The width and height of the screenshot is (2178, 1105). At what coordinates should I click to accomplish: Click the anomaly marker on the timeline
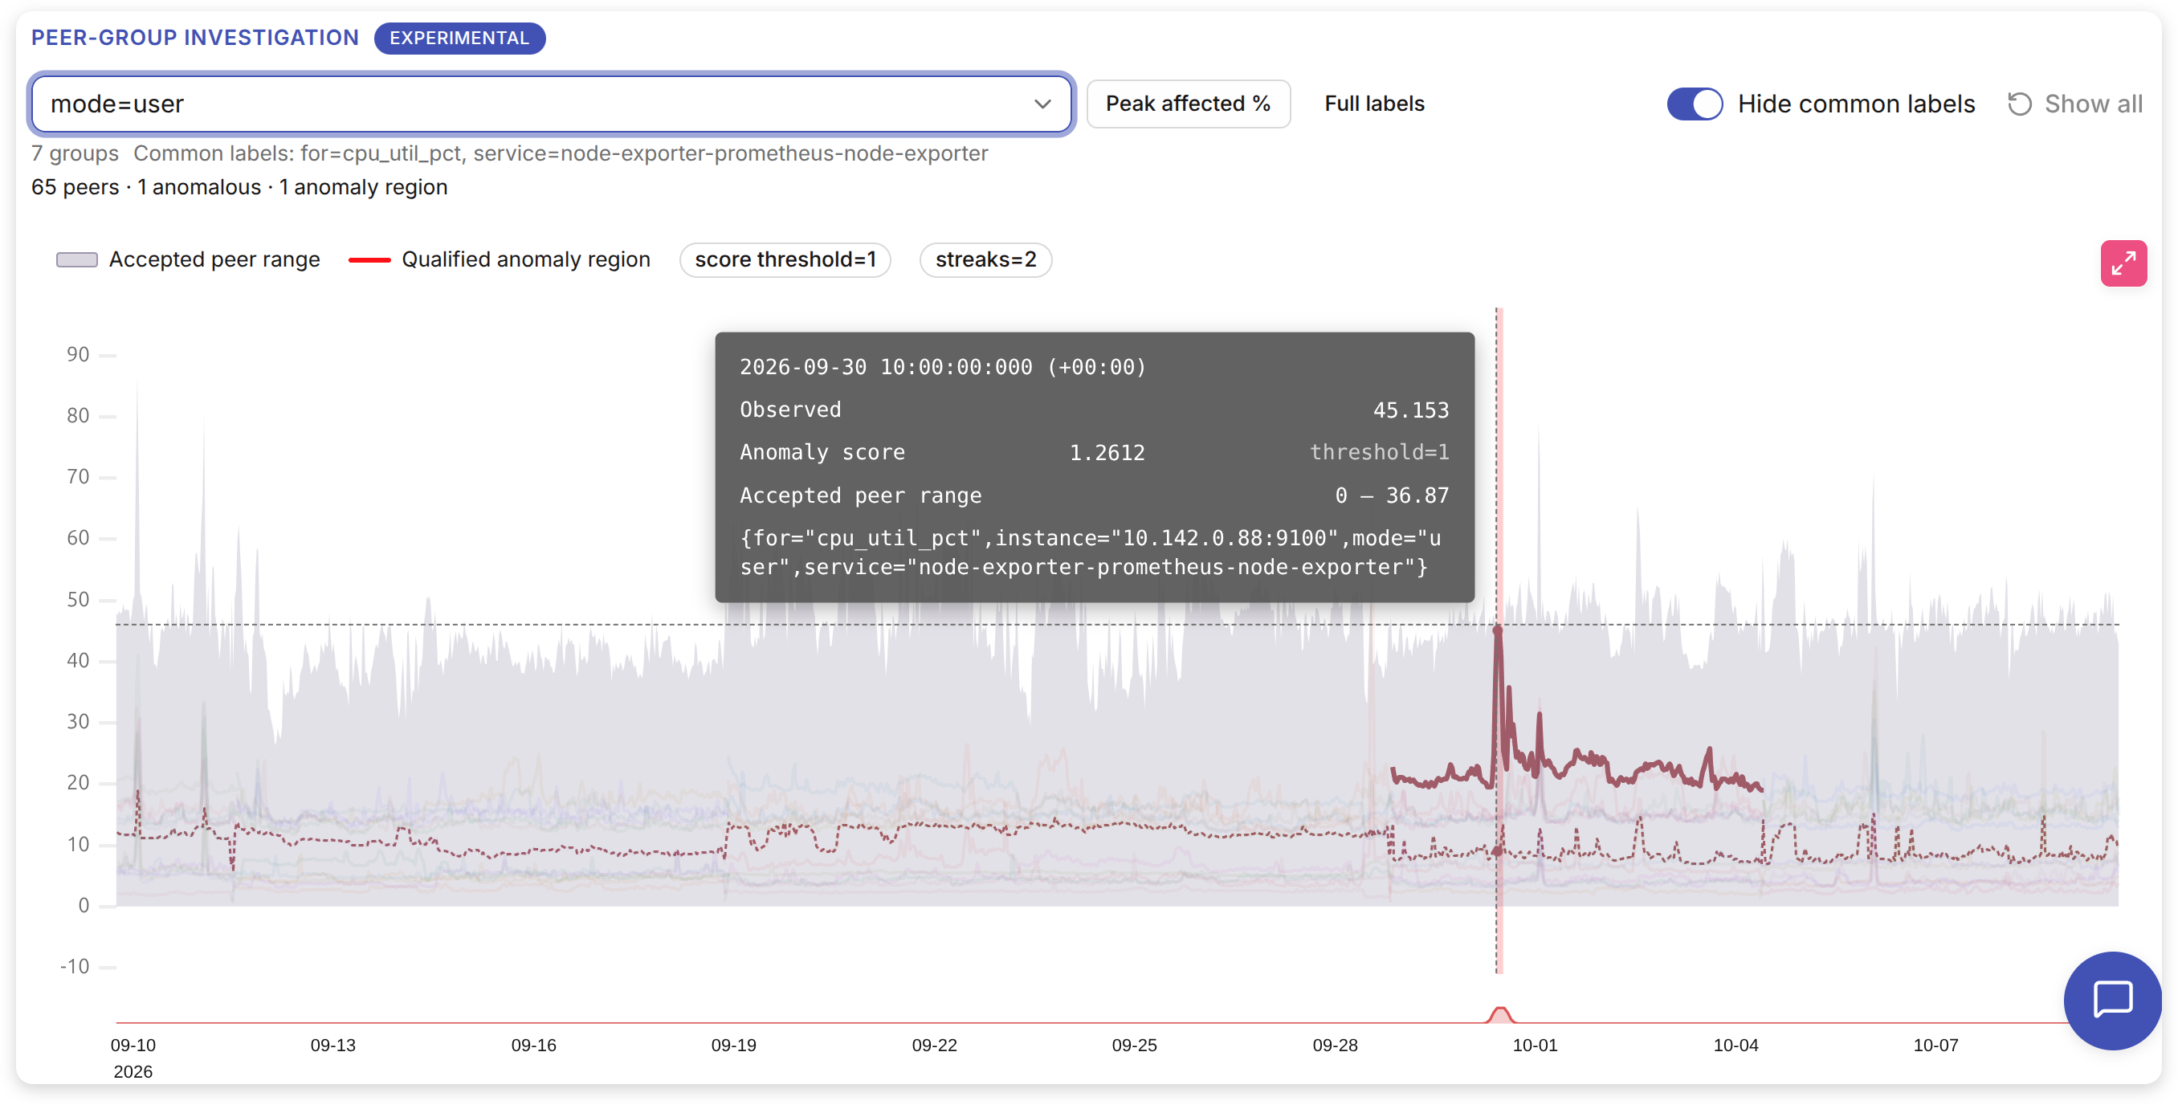tap(1499, 1013)
